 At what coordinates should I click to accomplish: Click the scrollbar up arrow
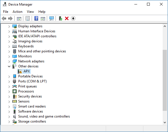[165, 26]
